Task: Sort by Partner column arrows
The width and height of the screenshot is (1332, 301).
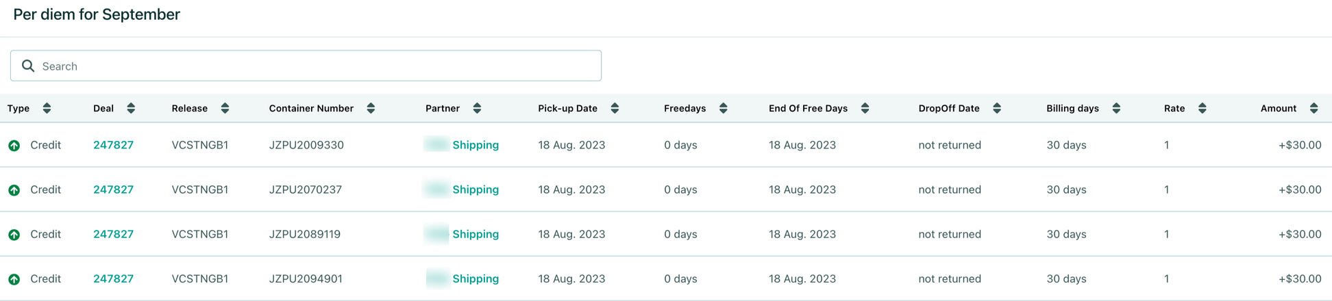Action: coord(477,108)
